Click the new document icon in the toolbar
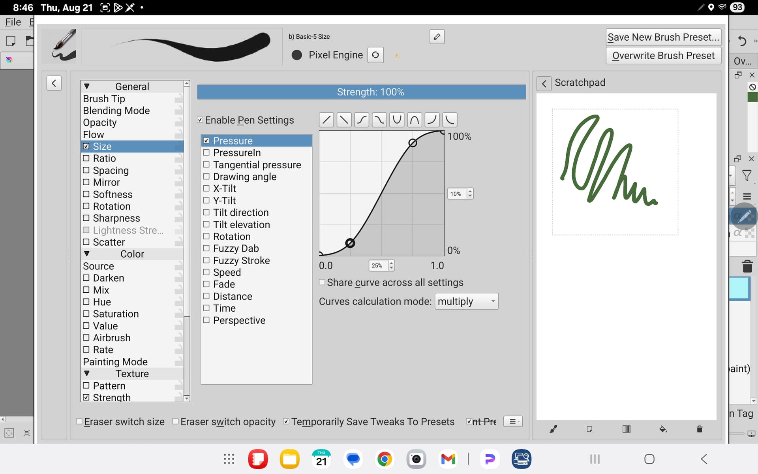The image size is (758, 474). tap(11, 41)
